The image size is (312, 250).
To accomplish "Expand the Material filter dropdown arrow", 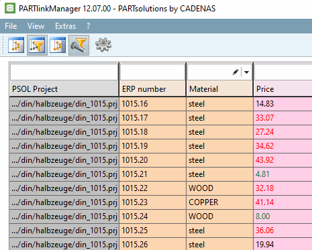I will tap(246, 72).
